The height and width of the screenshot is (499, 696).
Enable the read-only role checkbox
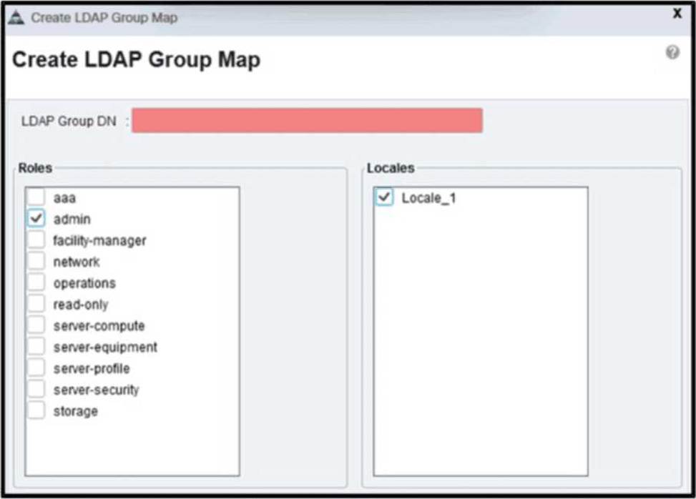pyautogui.click(x=36, y=305)
